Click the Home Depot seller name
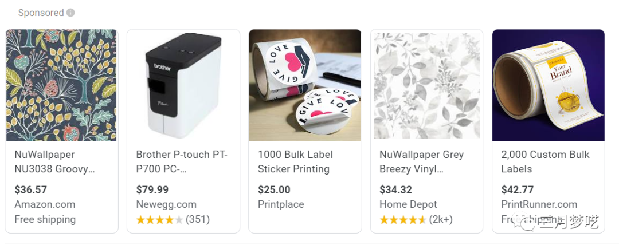Image resolution: width=619 pixels, height=249 pixels. pos(408,204)
